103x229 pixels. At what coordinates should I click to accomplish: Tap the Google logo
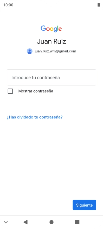pyautogui.click(x=51, y=29)
